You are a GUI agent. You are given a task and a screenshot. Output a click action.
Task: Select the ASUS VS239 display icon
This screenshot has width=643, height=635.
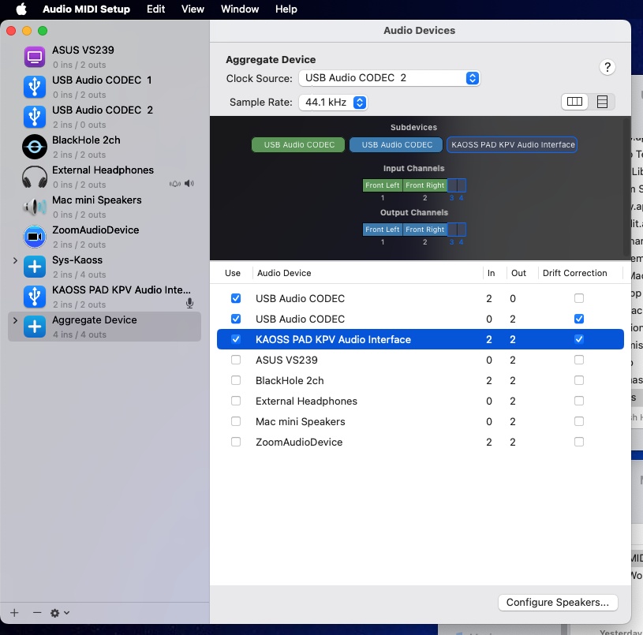click(x=35, y=57)
